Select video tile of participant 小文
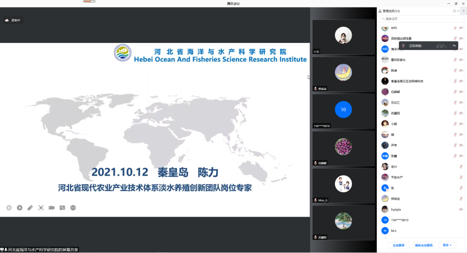The image size is (467, 253). 343,37
